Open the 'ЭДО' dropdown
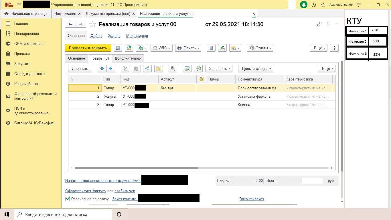Screen dimensions: 391x220 [161, 48]
